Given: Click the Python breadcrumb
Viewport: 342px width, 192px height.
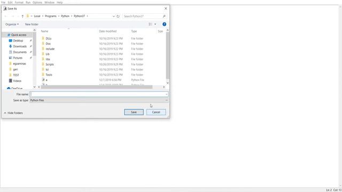Looking at the screenshot, I should (65, 16).
